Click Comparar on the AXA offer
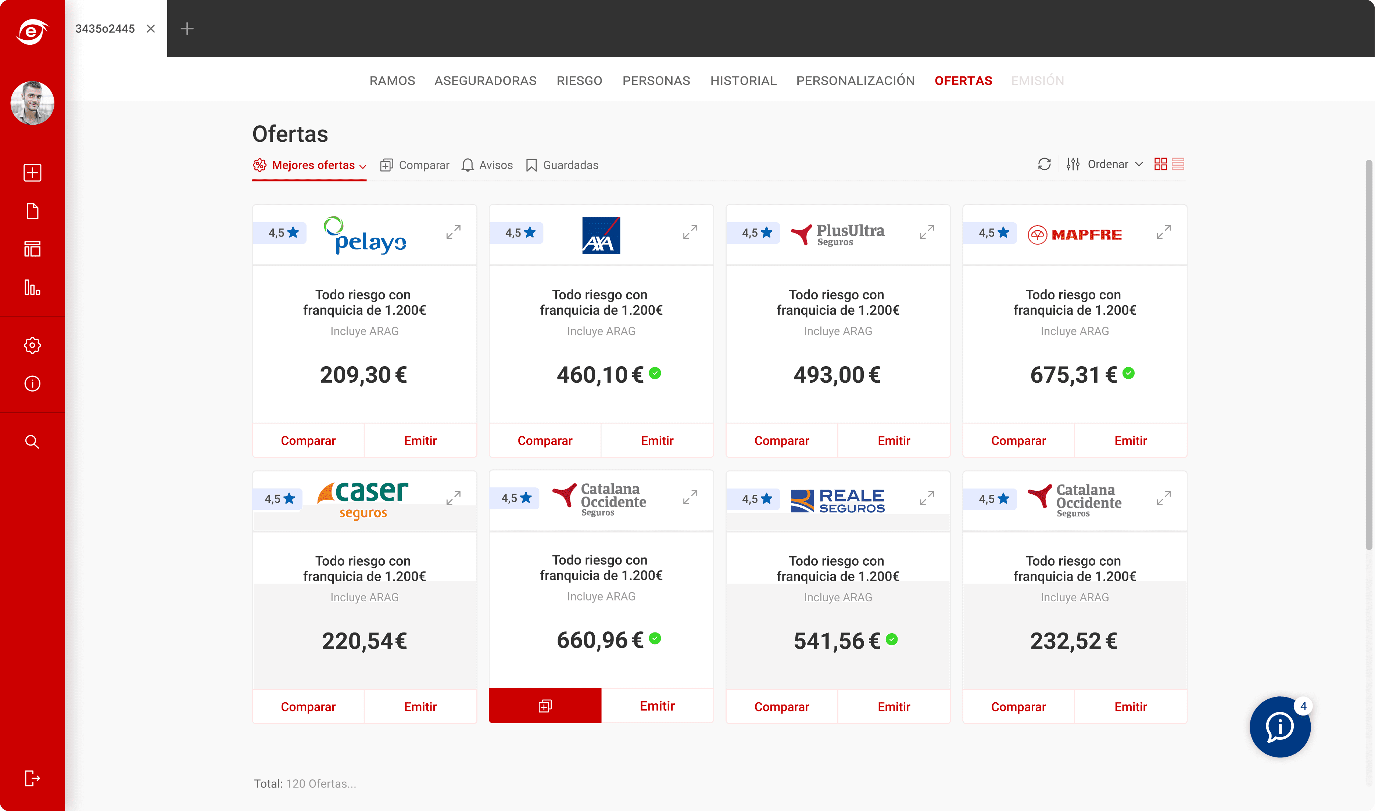 tap(545, 440)
